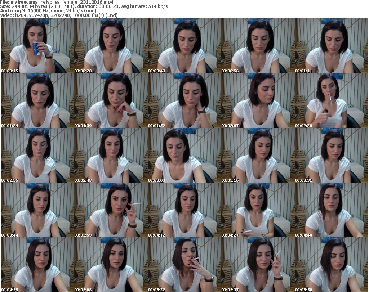The height and width of the screenshot is (292, 369).
Task: Click the Size and duration info line
Action: point(84,6)
